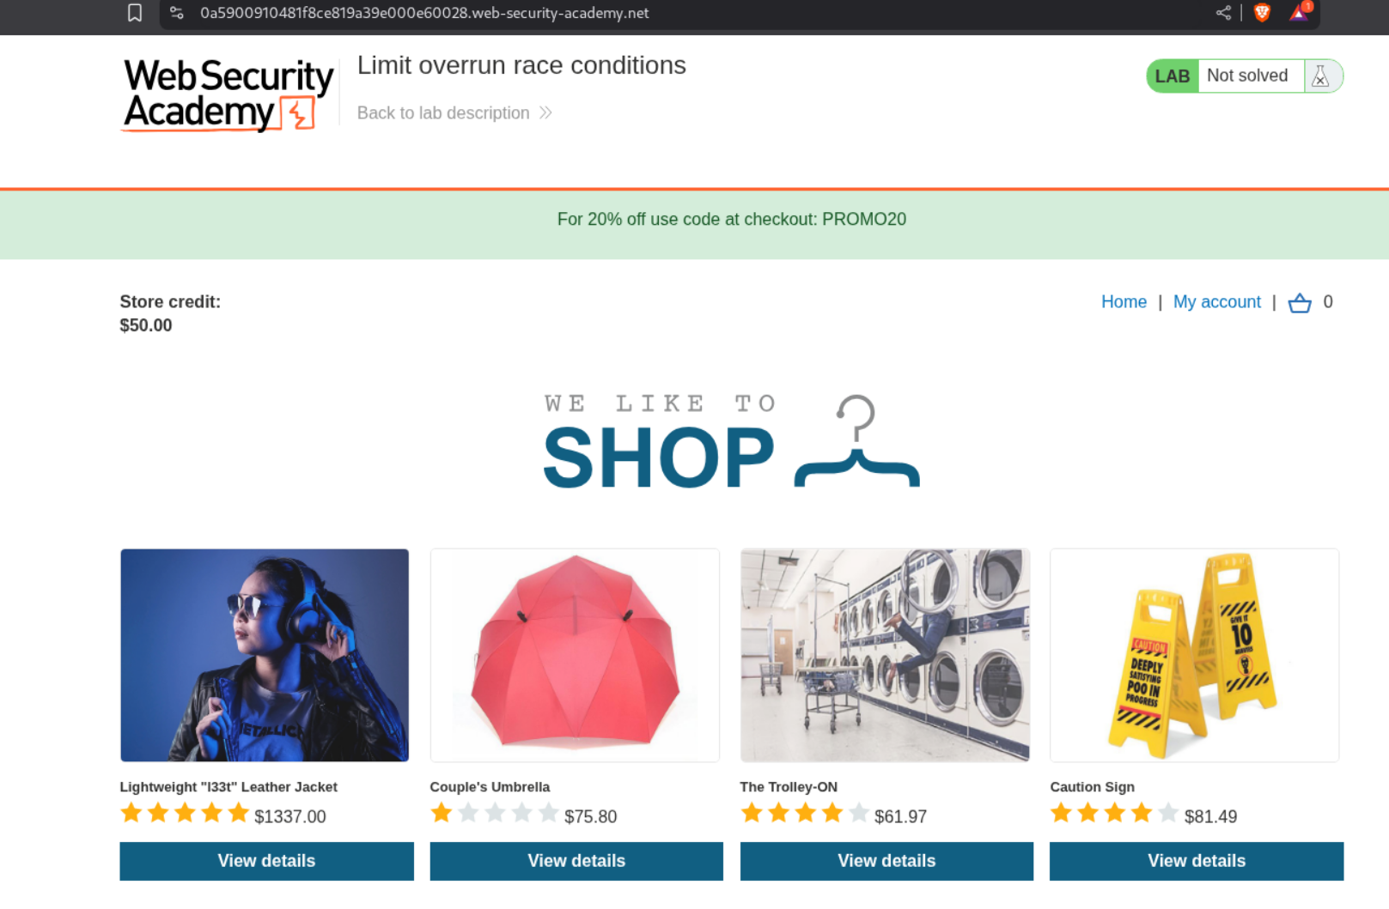Click the lab flask icon
1389x909 pixels.
(1321, 76)
